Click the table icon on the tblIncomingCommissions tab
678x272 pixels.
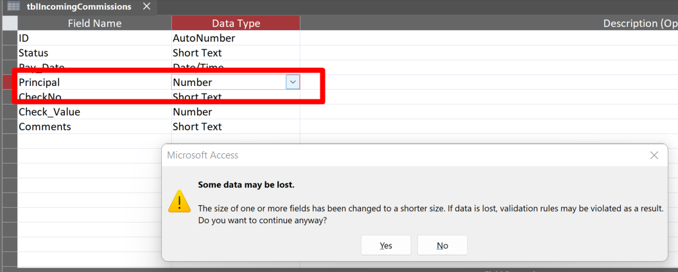(x=13, y=6)
